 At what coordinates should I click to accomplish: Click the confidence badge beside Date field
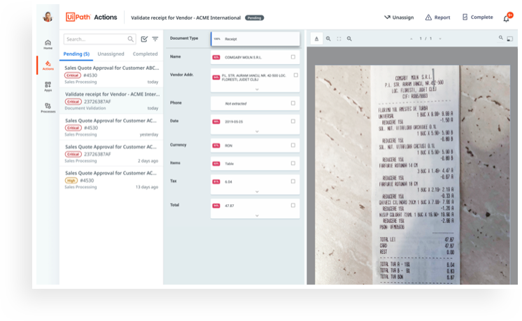point(216,122)
